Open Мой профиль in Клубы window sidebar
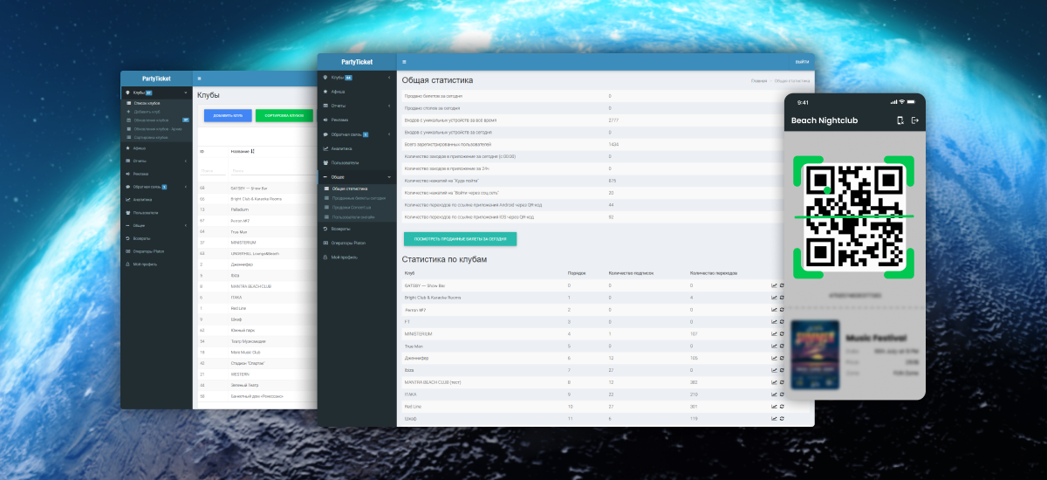1047x480 pixels. pyautogui.click(x=156, y=264)
